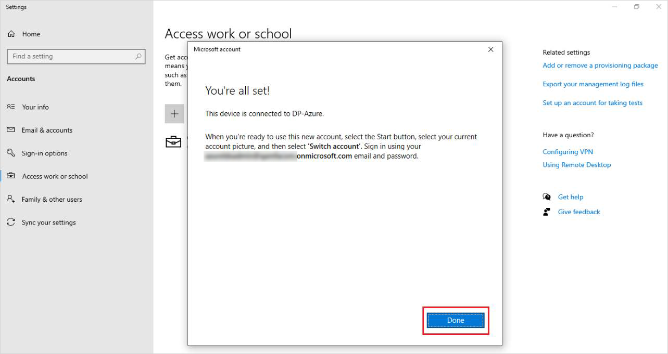Viewport: 668px width, 354px height.
Task: Click the Sync your settings icon
Action: click(11, 222)
